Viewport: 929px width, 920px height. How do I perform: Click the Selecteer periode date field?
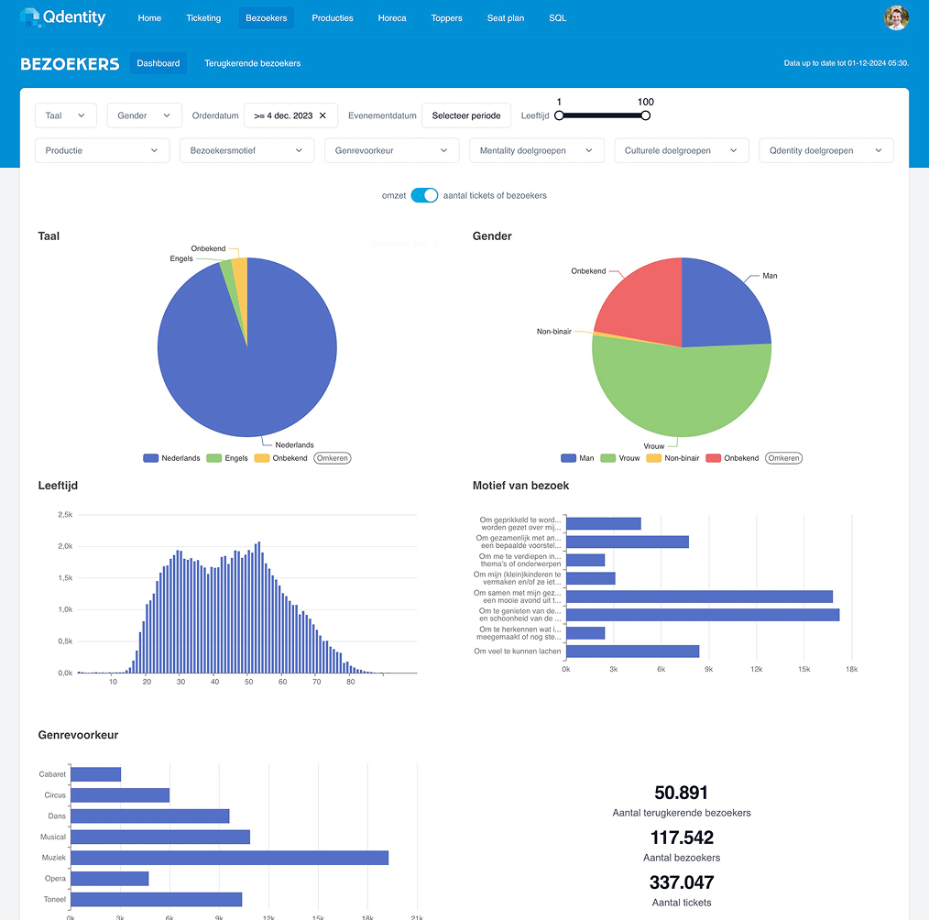pos(466,115)
